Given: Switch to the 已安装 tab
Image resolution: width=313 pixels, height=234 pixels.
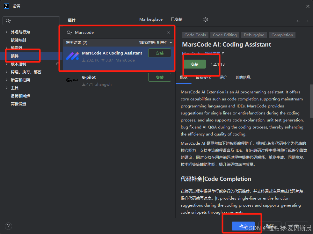Looking at the screenshot, I should [177, 19].
